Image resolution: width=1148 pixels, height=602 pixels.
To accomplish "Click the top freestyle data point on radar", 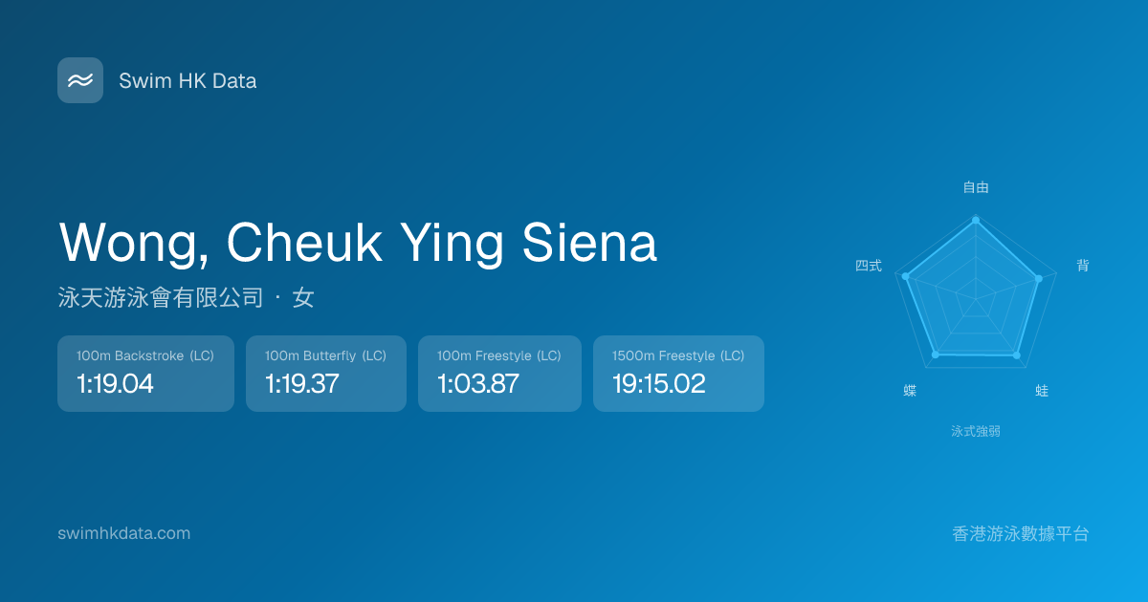I will [x=976, y=220].
